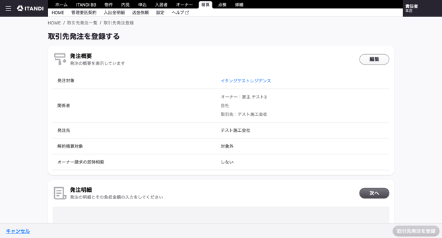Select the 精算 tab
442x238 pixels.
pos(205,5)
